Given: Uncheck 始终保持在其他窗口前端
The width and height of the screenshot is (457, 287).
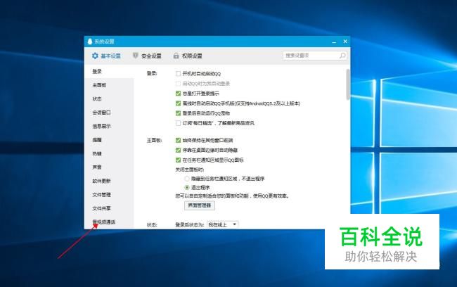Looking at the screenshot, I should 178,140.
